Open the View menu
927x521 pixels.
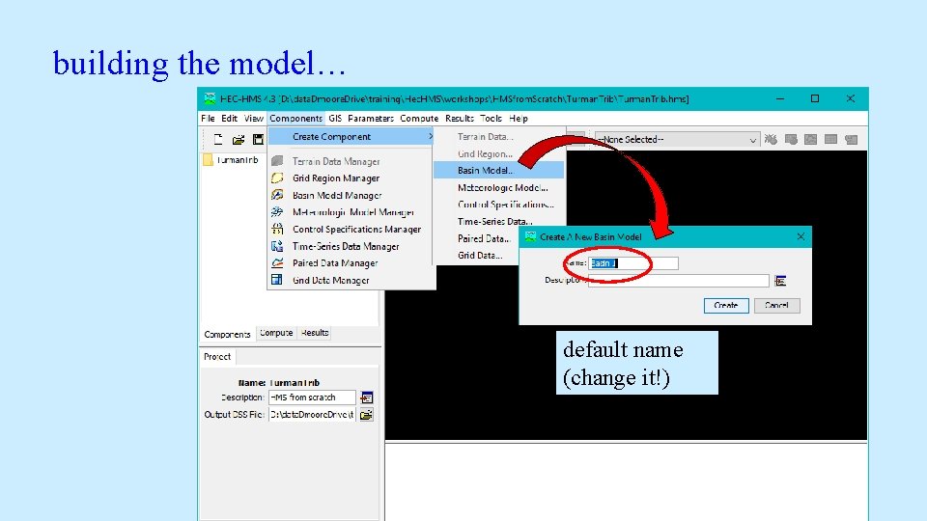click(254, 118)
